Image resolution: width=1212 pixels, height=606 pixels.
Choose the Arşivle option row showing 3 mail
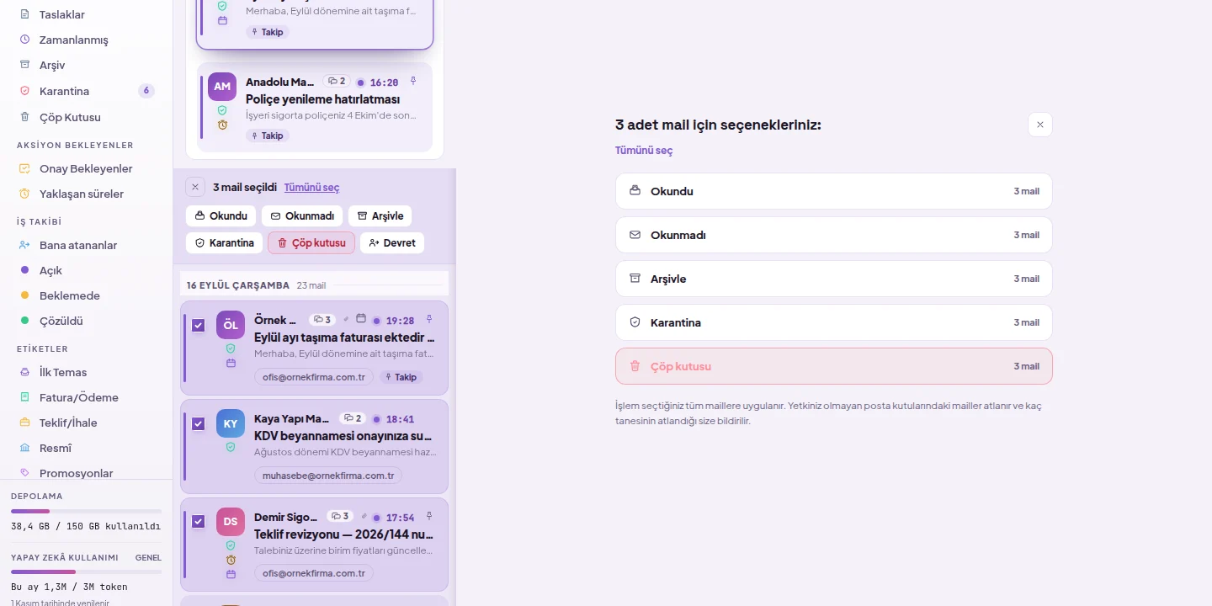[834, 279]
